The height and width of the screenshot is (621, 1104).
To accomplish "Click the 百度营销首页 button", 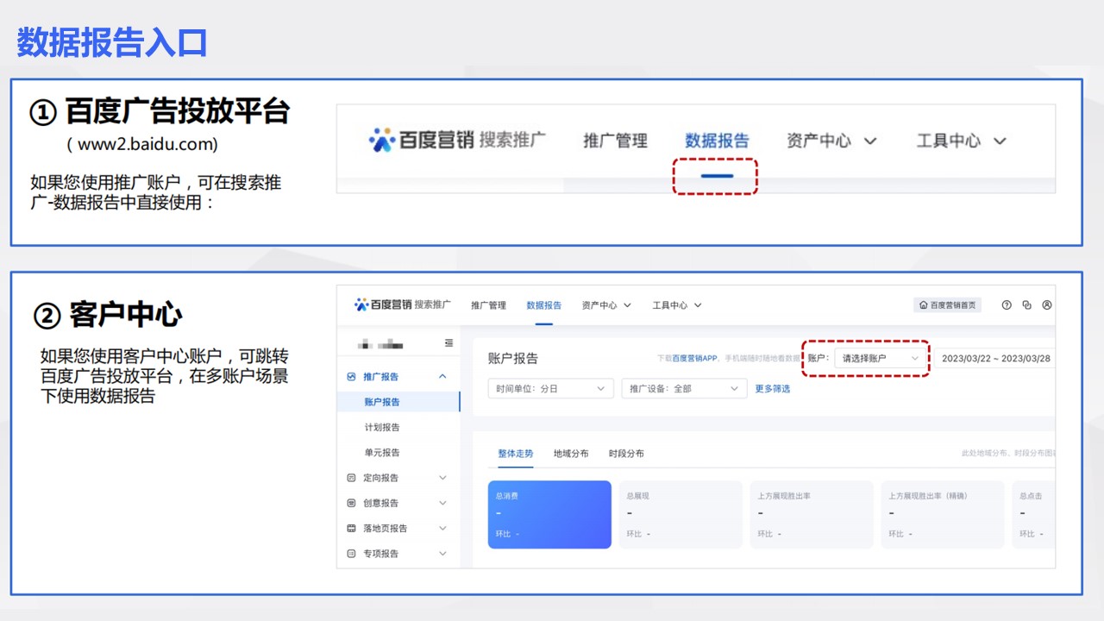I will click(948, 305).
